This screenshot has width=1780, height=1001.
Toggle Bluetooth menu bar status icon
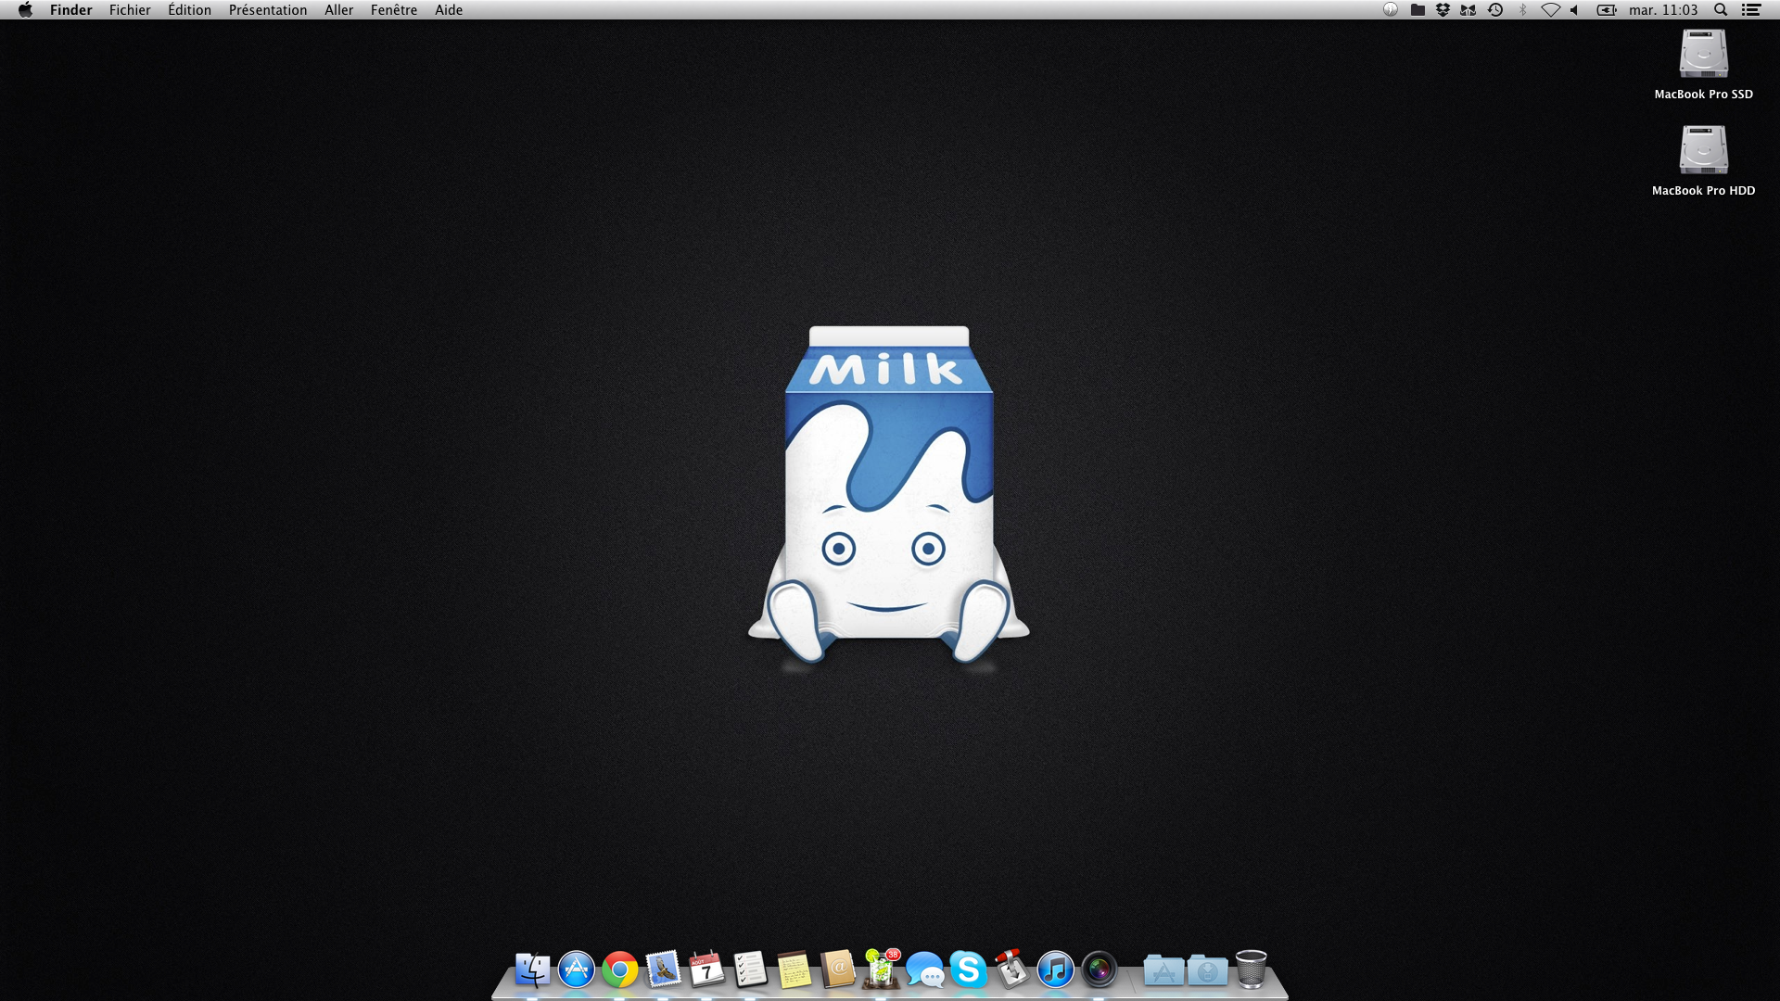(x=1522, y=10)
